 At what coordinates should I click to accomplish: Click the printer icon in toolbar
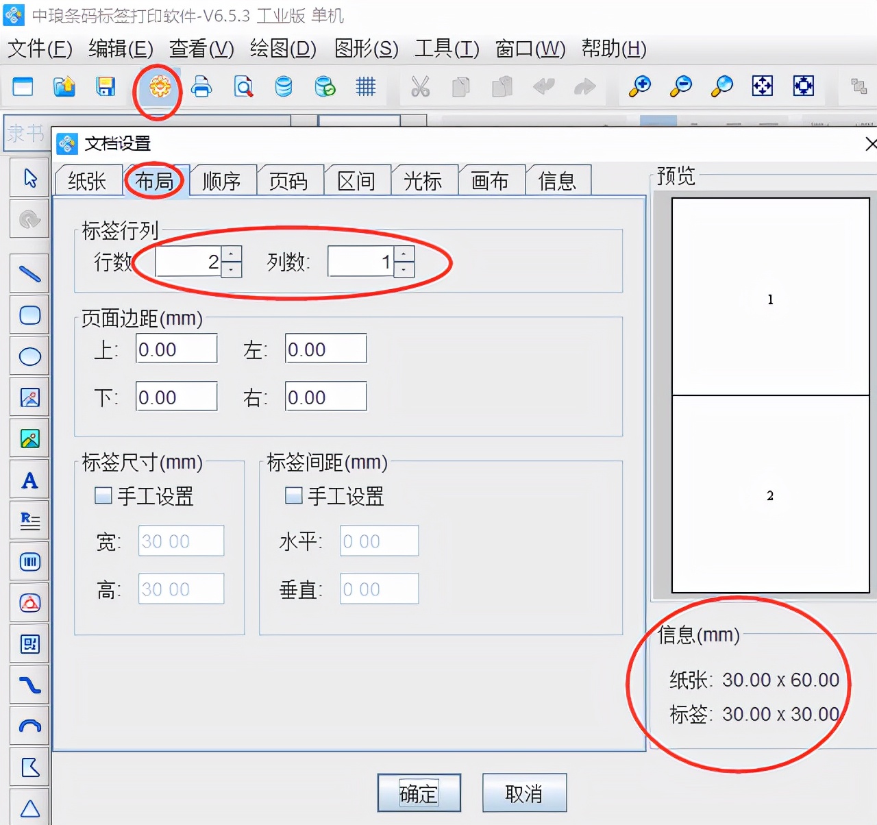pyautogui.click(x=201, y=86)
